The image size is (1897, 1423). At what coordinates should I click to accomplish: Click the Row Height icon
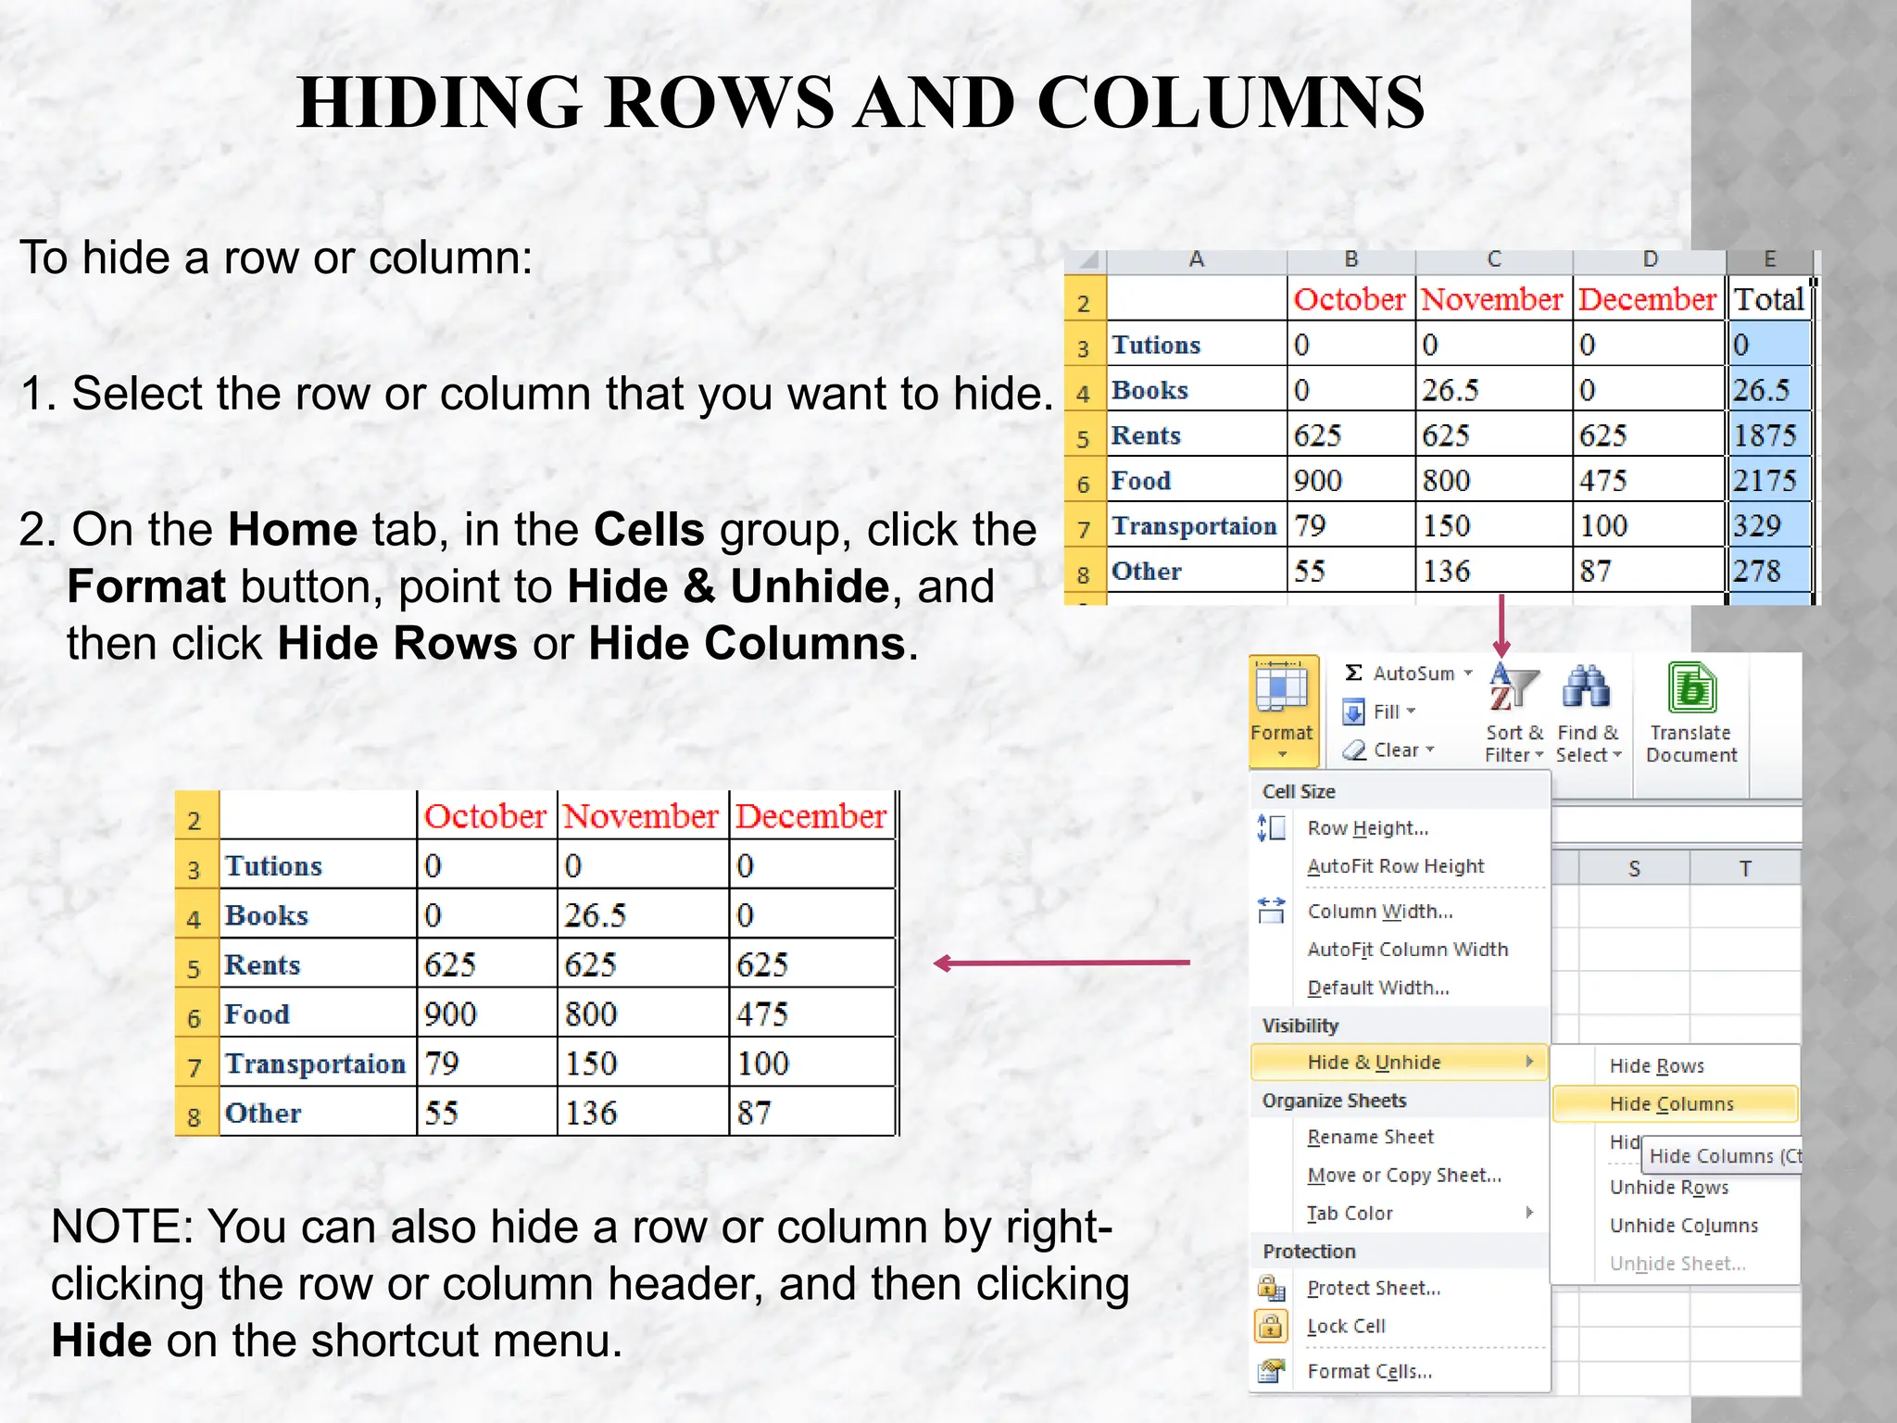pos(1272,828)
